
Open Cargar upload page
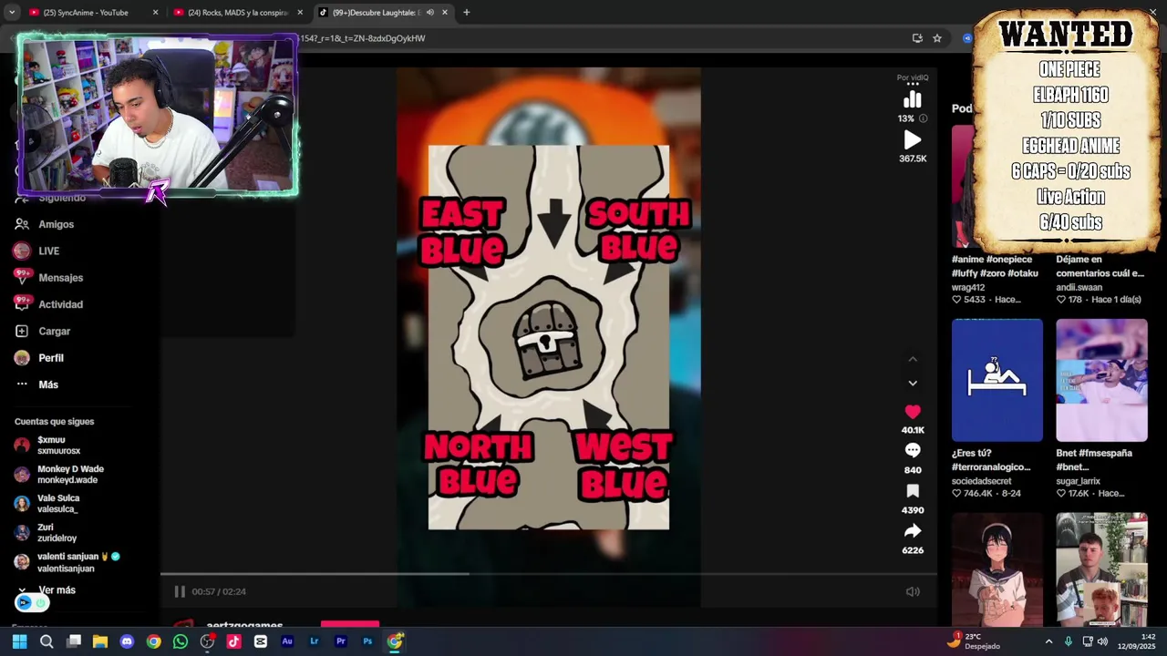click(54, 331)
